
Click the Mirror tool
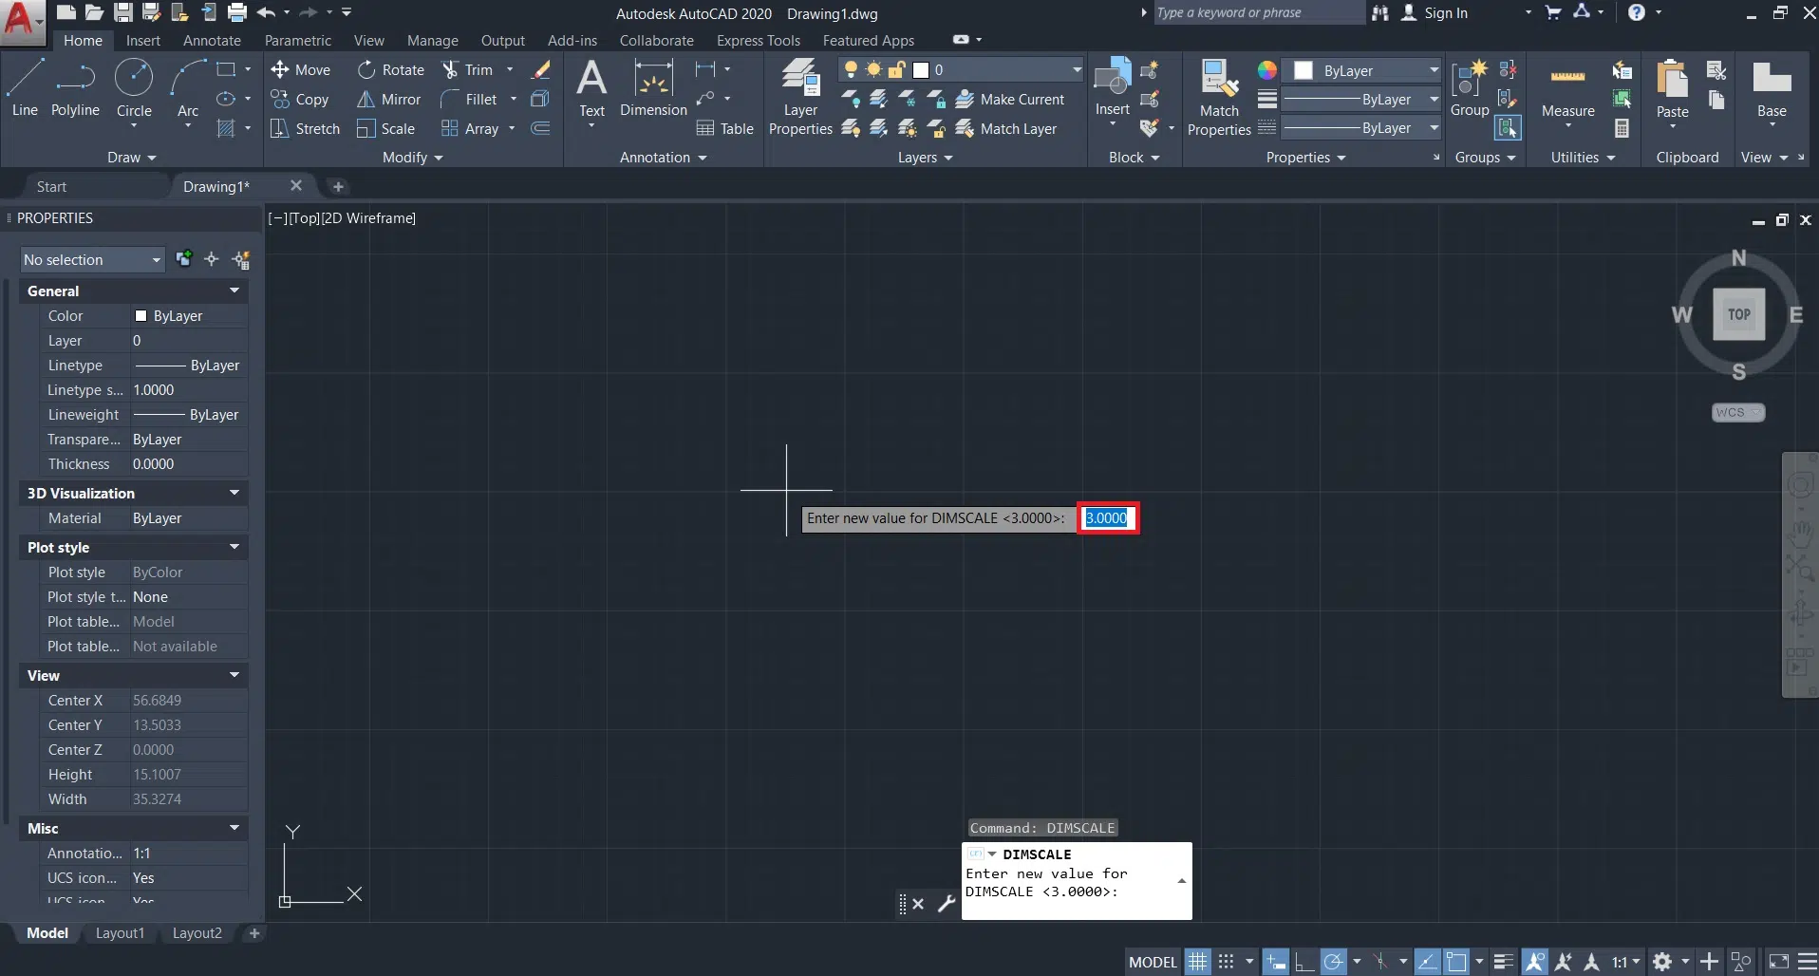[389, 100]
